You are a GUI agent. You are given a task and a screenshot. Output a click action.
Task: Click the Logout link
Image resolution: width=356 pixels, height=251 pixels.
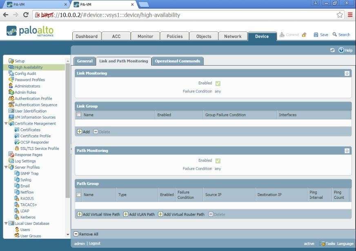click(x=94, y=244)
